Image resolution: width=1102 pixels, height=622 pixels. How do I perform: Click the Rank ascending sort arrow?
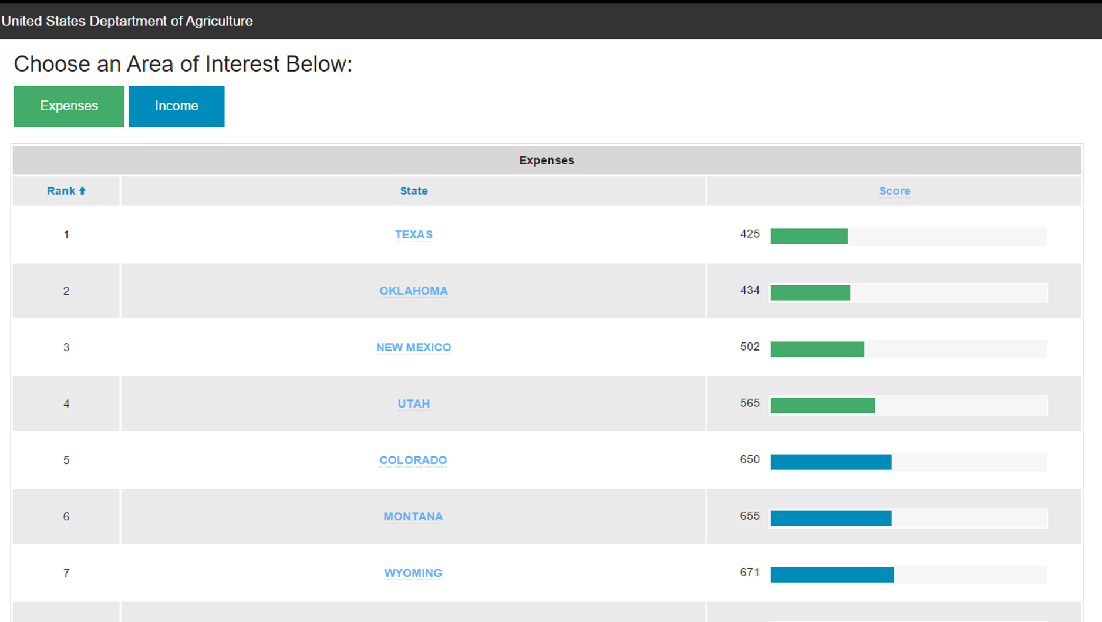point(82,191)
